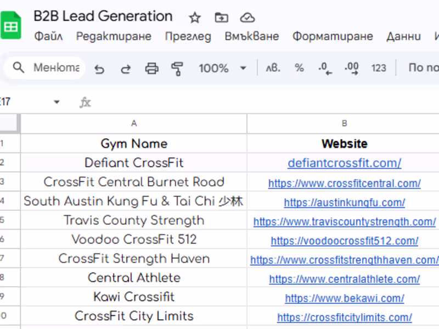The image size is (439, 329).
Task: Select the paint format tool
Action: pos(177,68)
